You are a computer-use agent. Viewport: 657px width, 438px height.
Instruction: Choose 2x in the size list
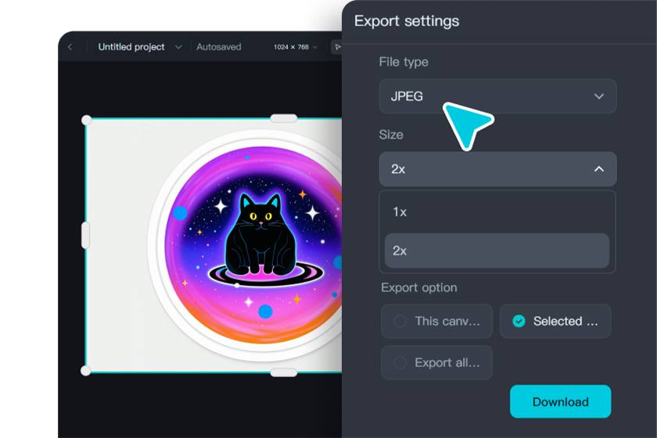(x=497, y=250)
